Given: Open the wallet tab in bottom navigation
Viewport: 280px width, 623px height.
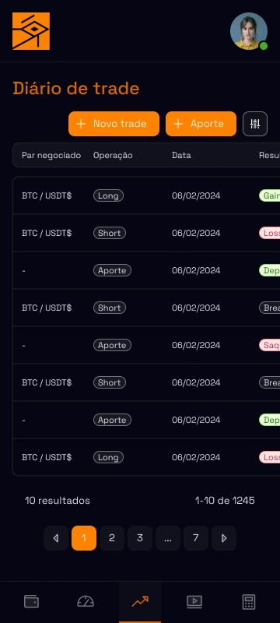Looking at the screenshot, I should tap(31, 601).
